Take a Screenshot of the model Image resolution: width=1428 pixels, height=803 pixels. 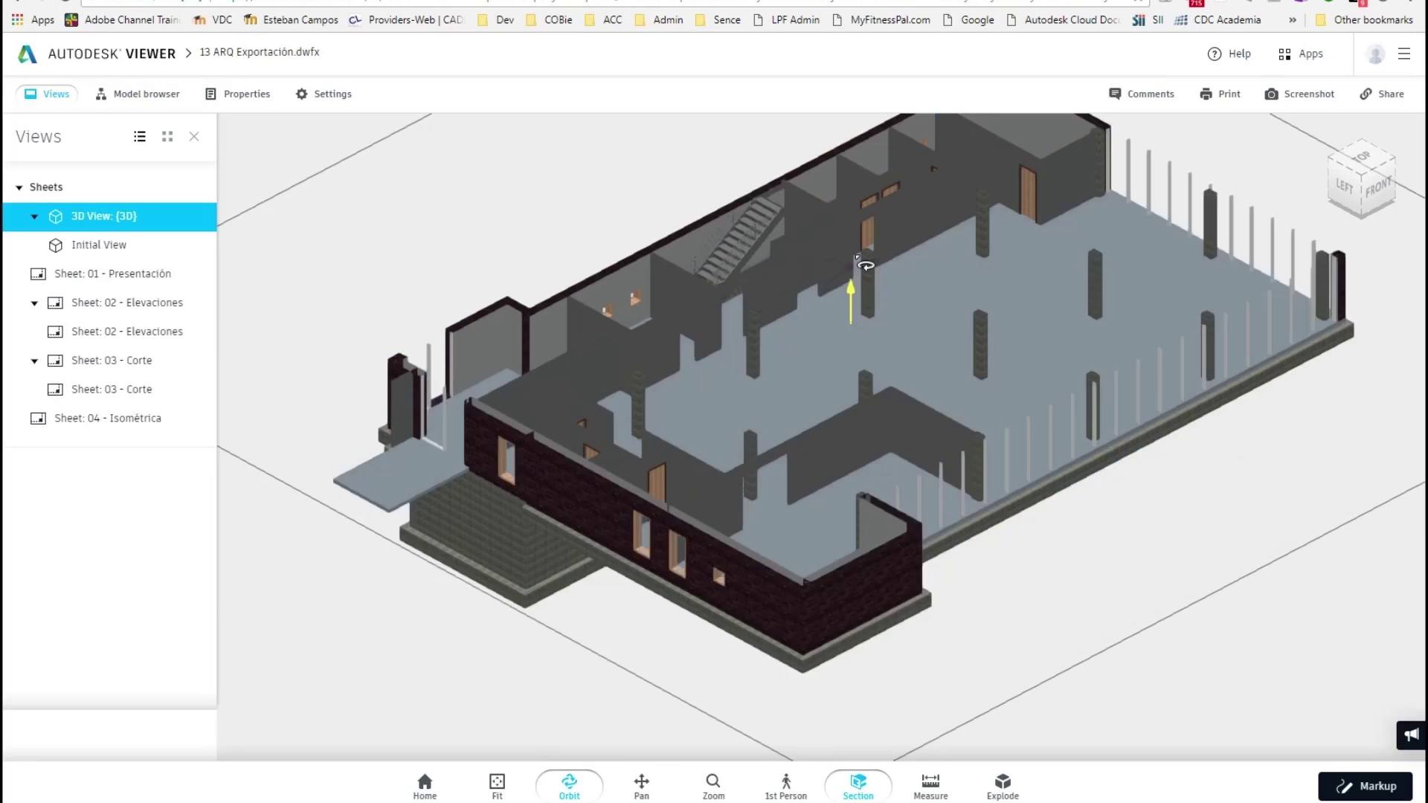pyautogui.click(x=1299, y=94)
